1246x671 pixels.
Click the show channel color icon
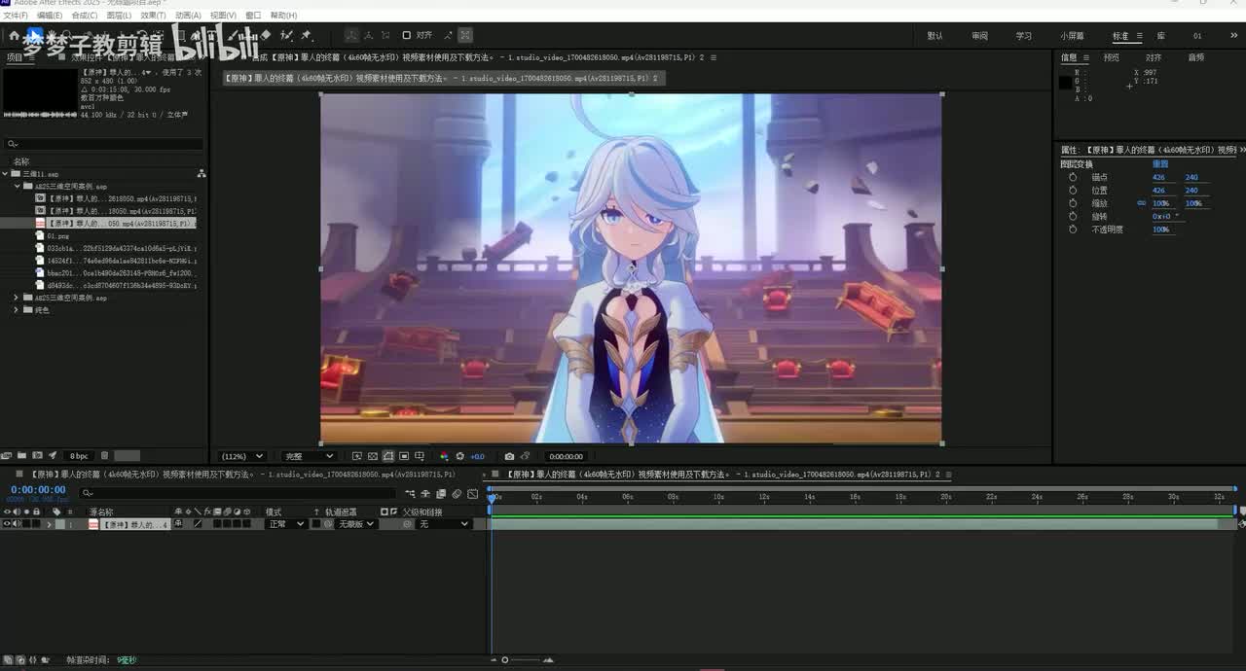pos(444,456)
